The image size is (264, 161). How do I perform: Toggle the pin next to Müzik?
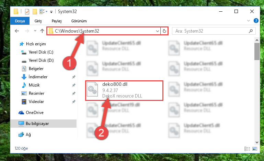[x=73, y=85]
